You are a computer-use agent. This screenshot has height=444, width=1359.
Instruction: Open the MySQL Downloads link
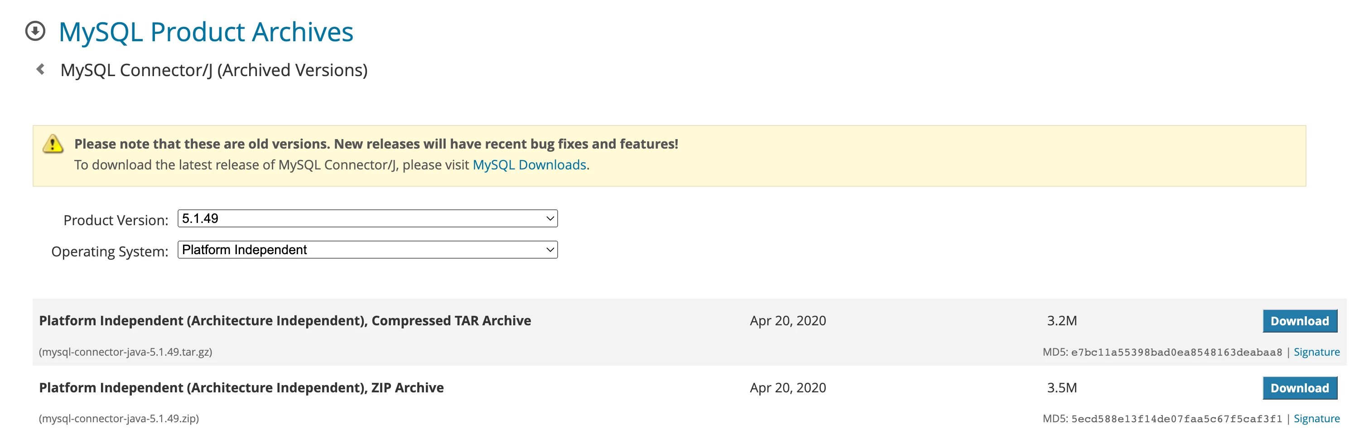[x=529, y=165]
